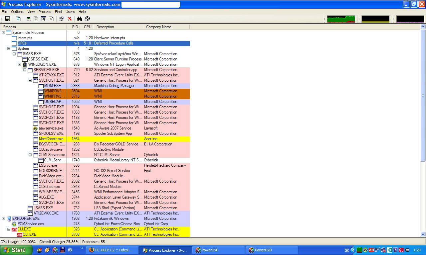Sort by the Description column header
The width and height of the screenshot is (426, 255).
click(x=118, y=27)
